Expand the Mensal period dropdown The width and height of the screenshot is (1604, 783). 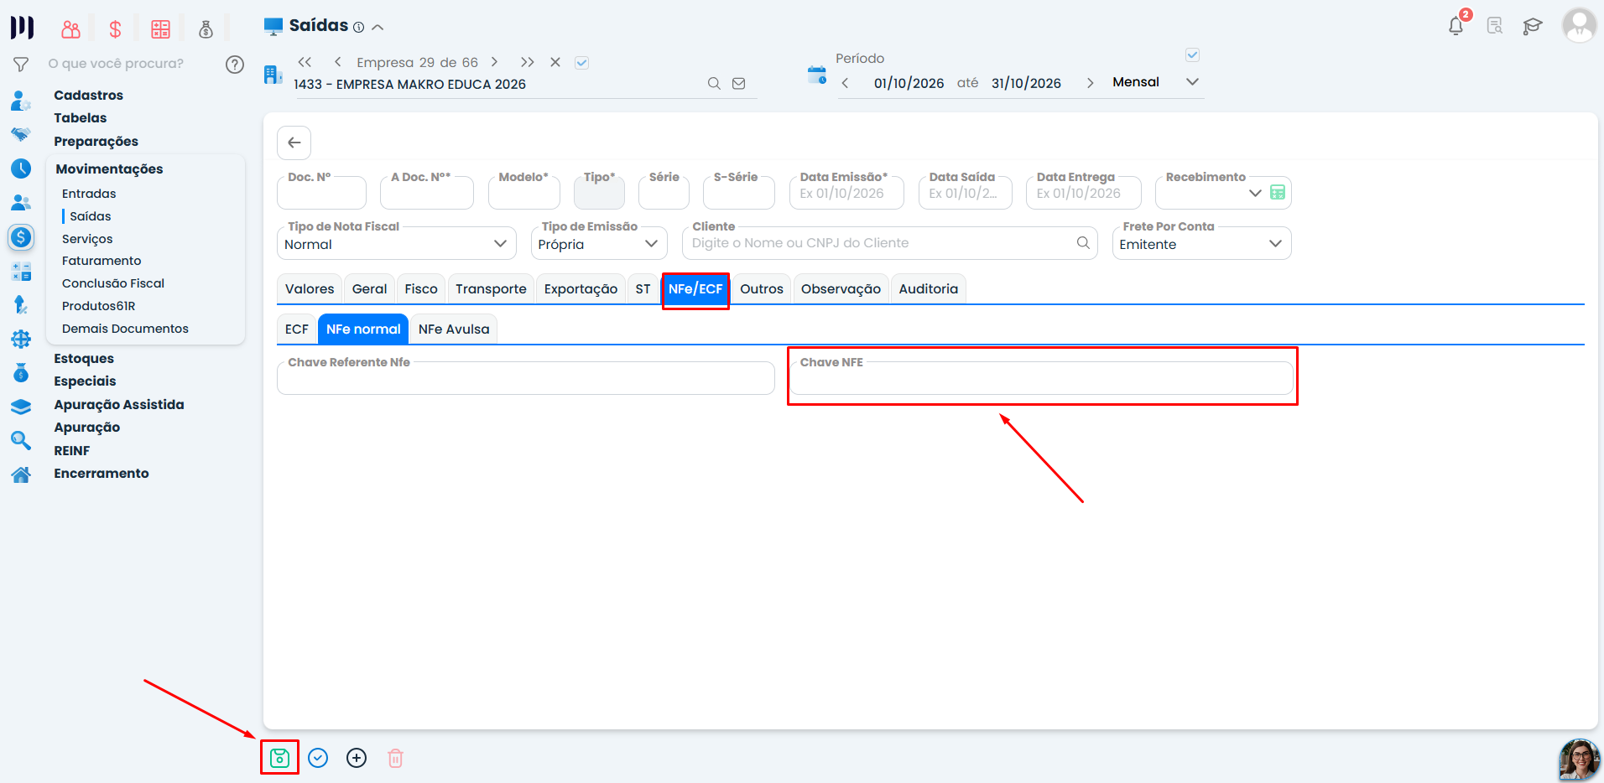[1192, 81]
